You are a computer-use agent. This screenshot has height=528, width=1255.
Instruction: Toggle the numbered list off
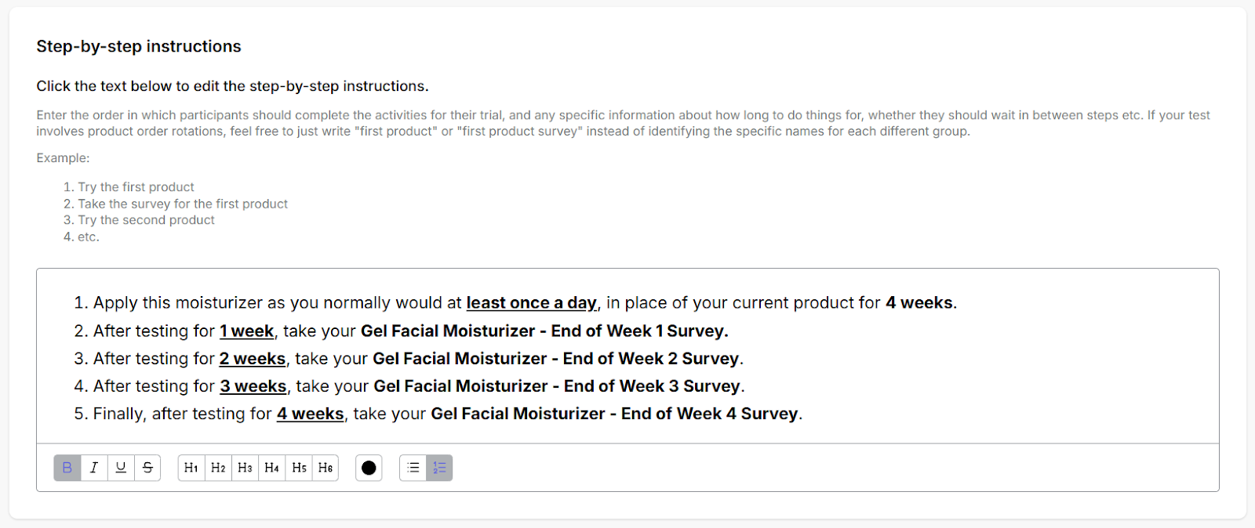[x=439, y=468]
